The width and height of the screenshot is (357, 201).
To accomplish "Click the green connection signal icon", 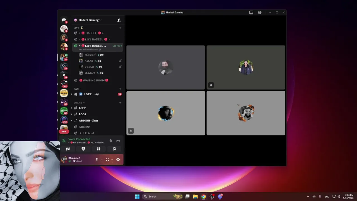I will click(64, 141).
